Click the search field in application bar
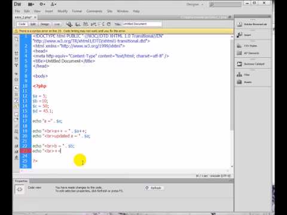 (x=225, y=4)
